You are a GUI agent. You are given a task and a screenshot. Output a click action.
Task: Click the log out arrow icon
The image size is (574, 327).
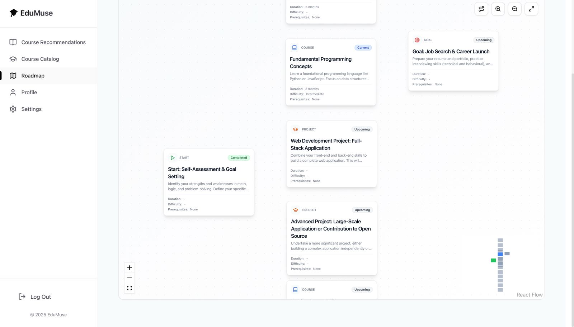pyautogui.click(x=22, y=297)
